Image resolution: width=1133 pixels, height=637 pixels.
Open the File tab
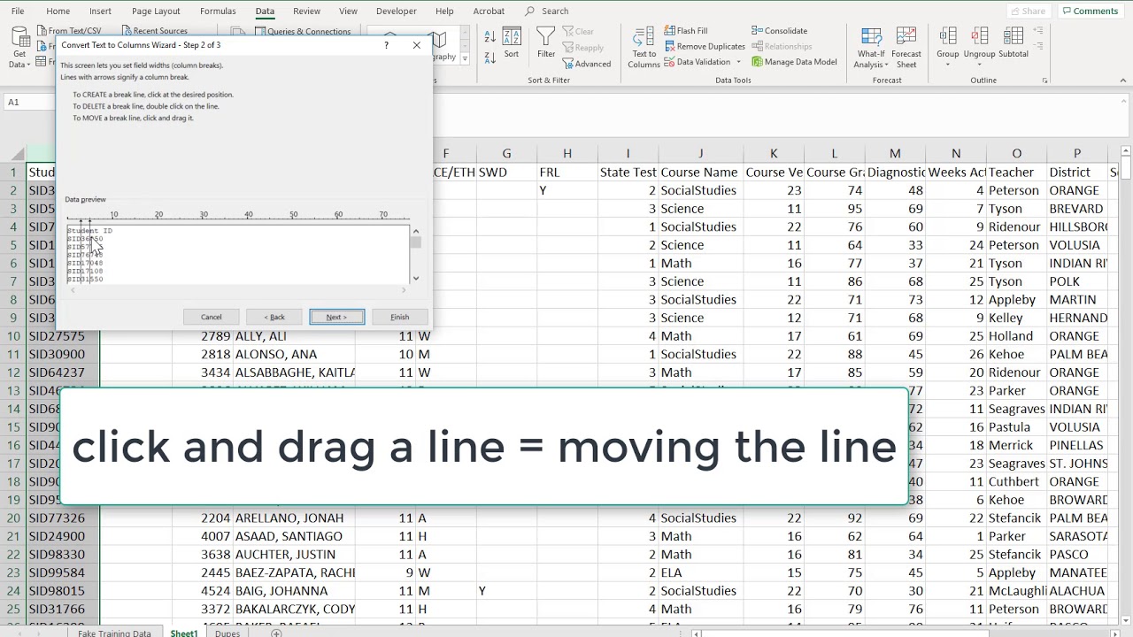18,12
